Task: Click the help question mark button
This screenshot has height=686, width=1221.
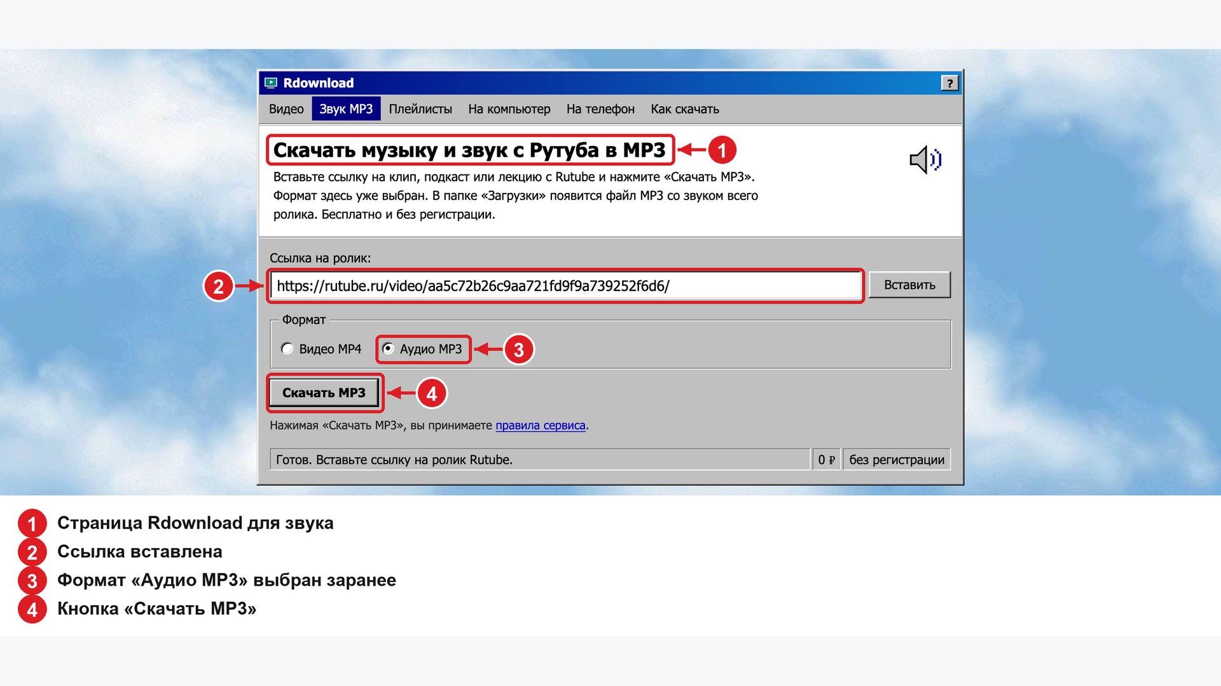Action: [949, 83]
